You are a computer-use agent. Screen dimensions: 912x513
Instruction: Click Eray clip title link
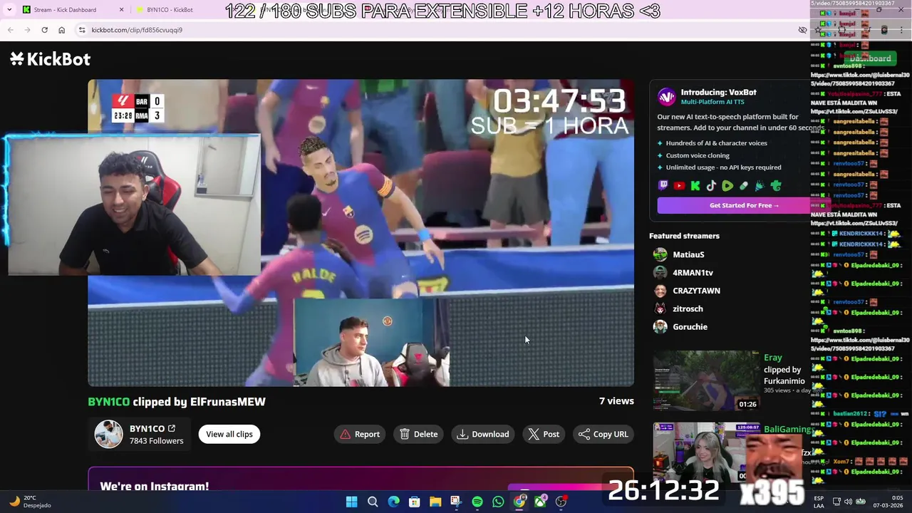pos(773,358)
